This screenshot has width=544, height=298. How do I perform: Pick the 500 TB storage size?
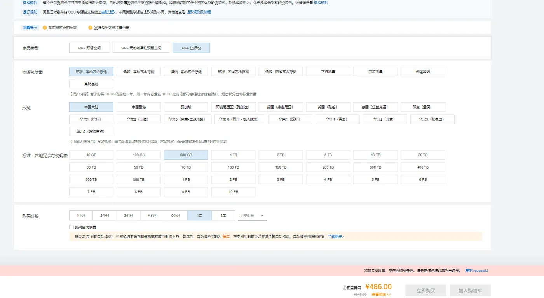click(x=91, y=179)
